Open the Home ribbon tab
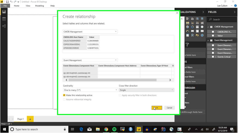The width and height of the screenshot is (238, 133). click(x=17, y=6)
